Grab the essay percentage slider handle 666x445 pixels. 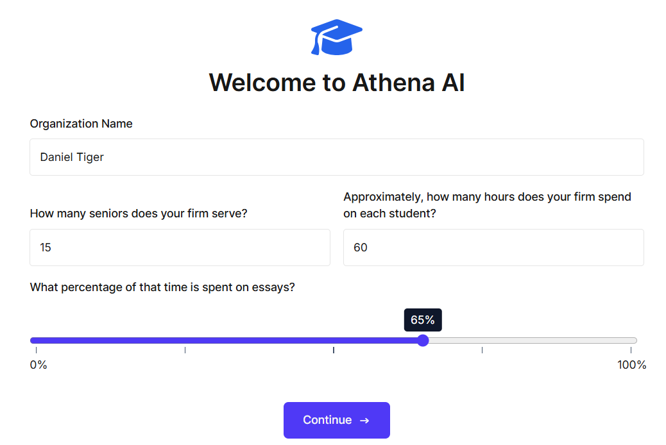pos(423,340)
